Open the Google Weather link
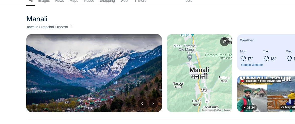 click(x=252, y=65)
